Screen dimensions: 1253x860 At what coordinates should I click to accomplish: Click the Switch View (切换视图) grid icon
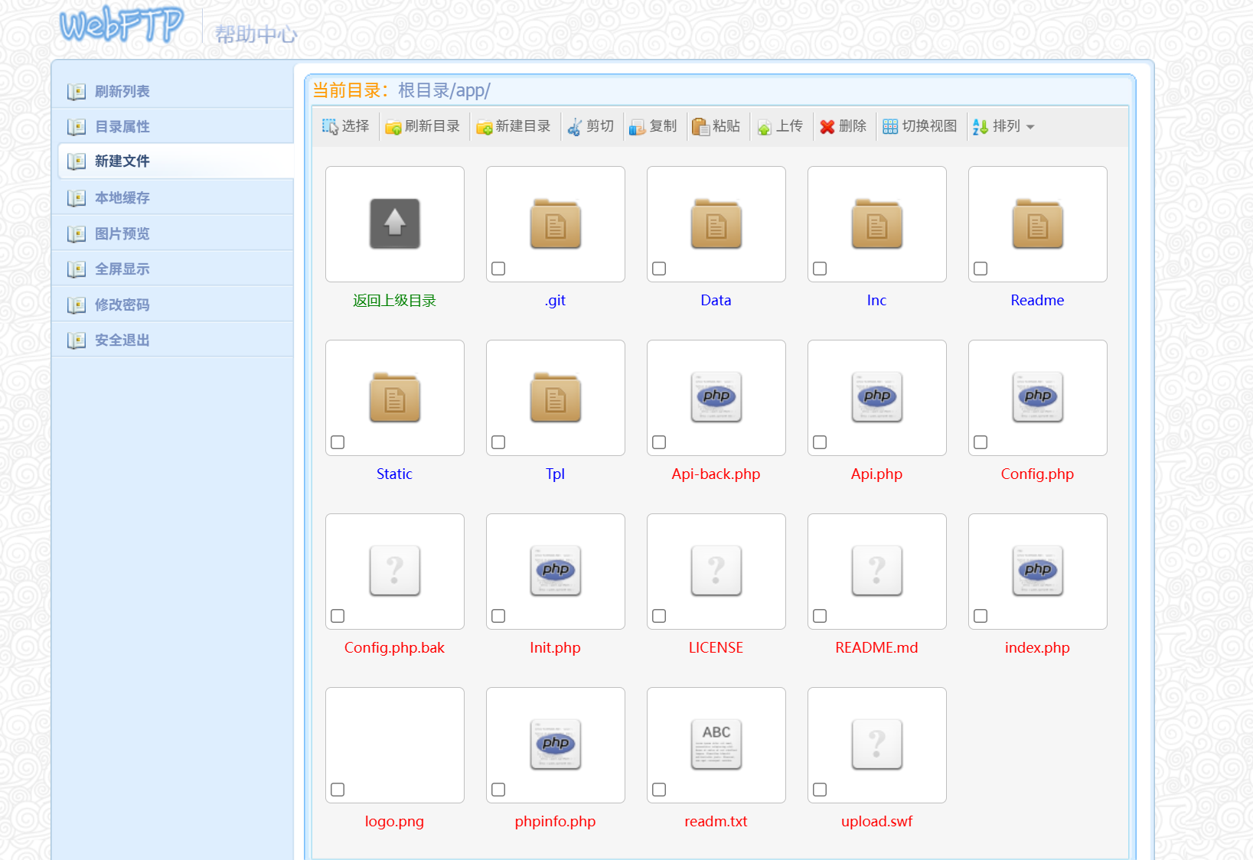(x=890, y=127)
